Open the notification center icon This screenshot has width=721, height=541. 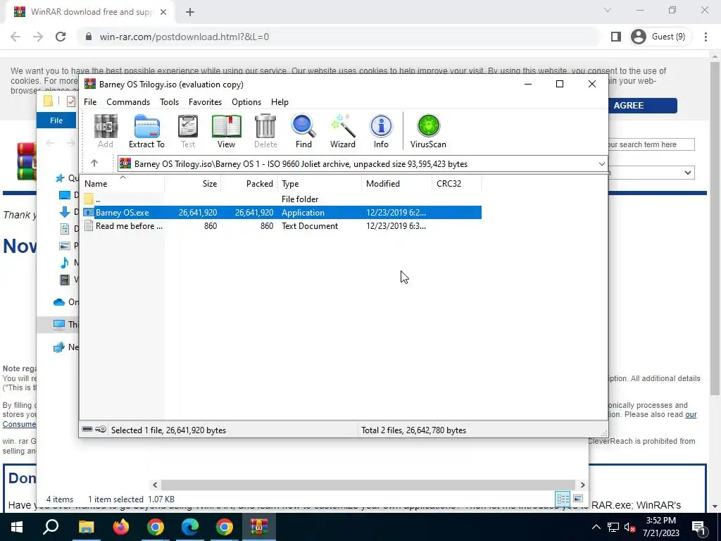coord(698,527)
